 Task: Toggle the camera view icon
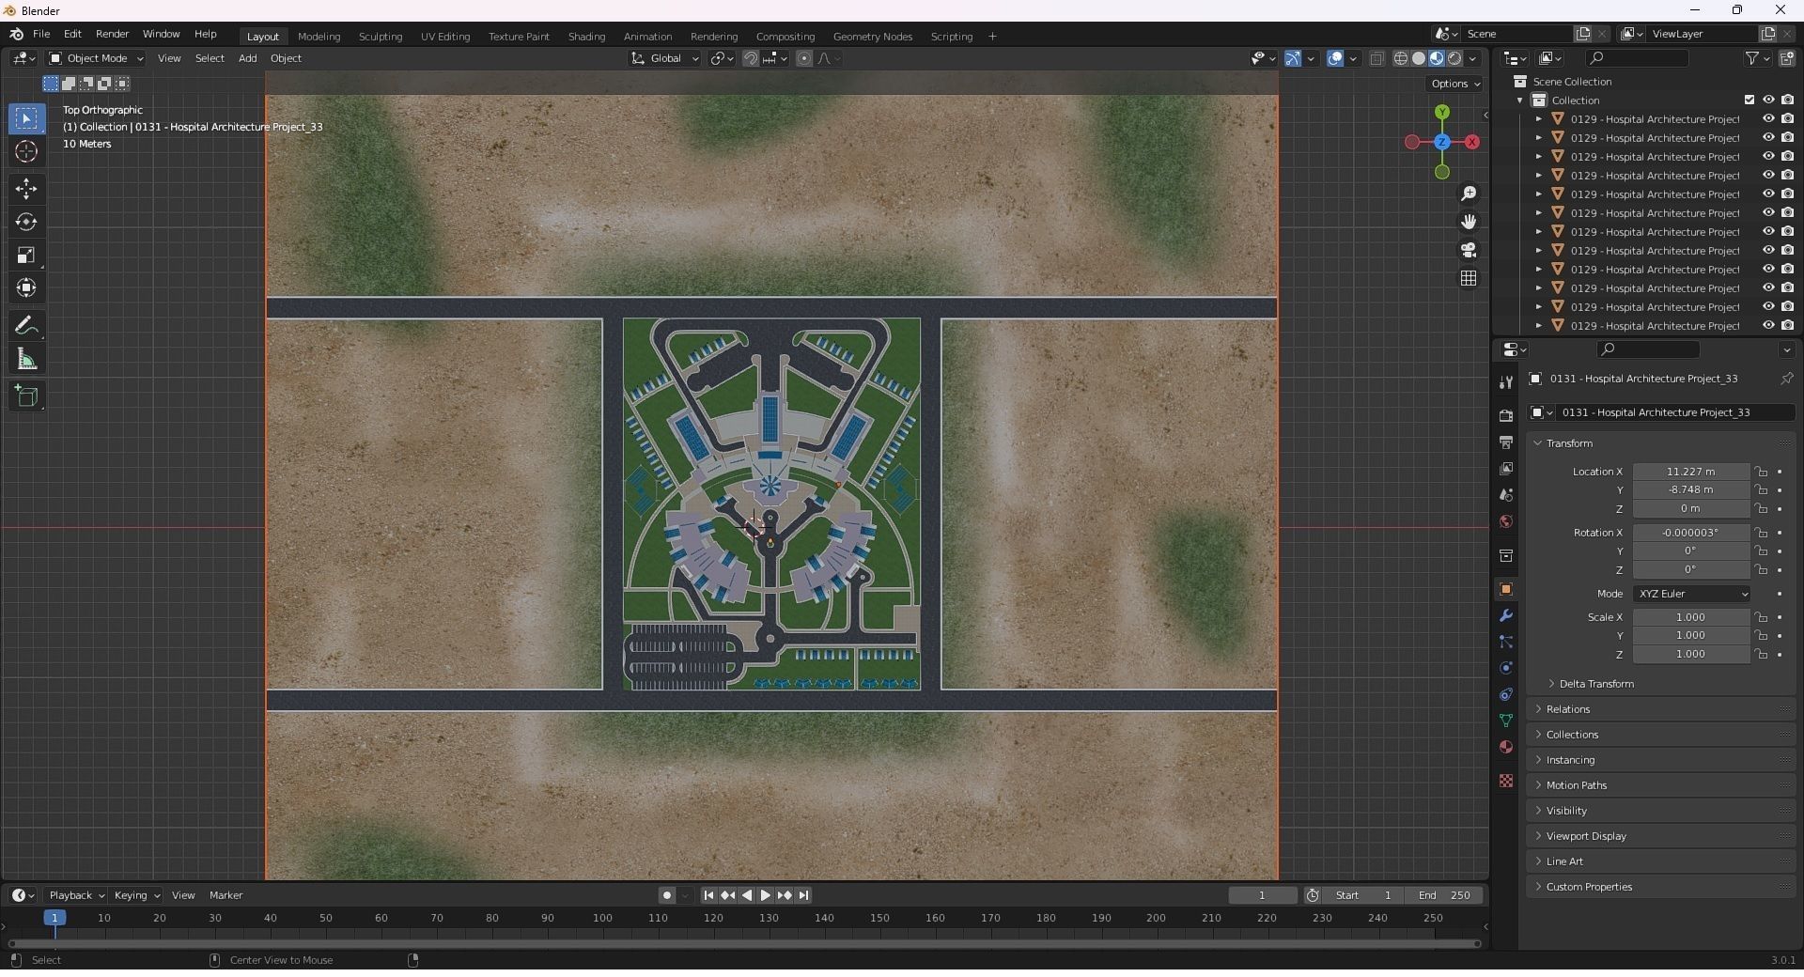1469,250
